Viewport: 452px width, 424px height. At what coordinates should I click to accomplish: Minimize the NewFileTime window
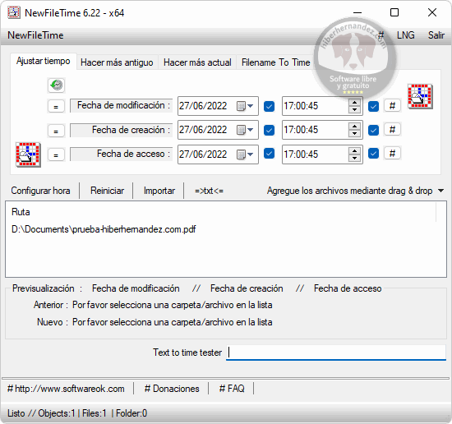click(x=357, y=12)
